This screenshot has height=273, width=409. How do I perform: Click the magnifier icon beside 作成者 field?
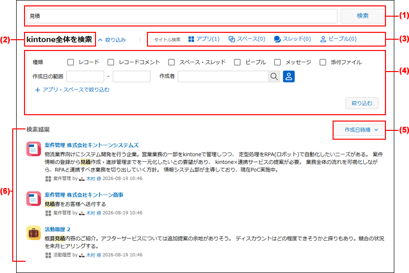[x=274, y=76]
